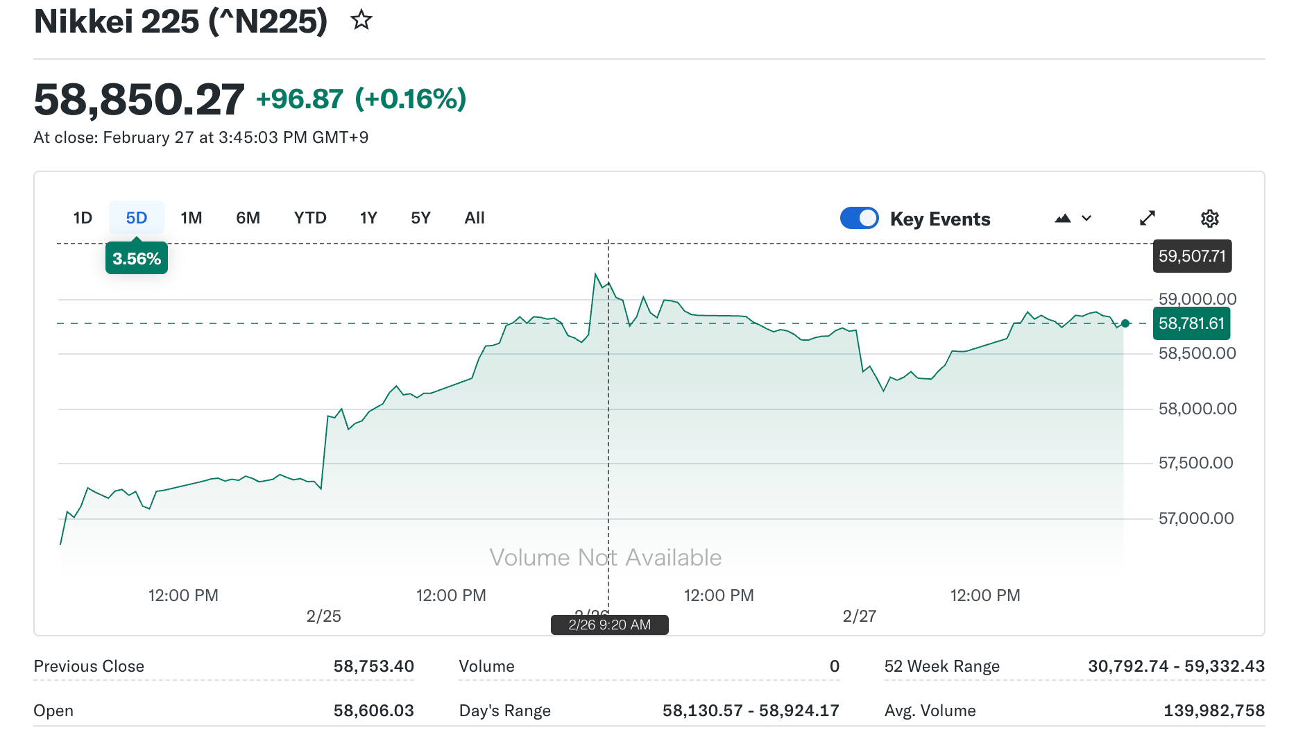Switch chart to 1M range
Image resolution: width=1296 pixels, height=737 pixels.
point(191,218)
